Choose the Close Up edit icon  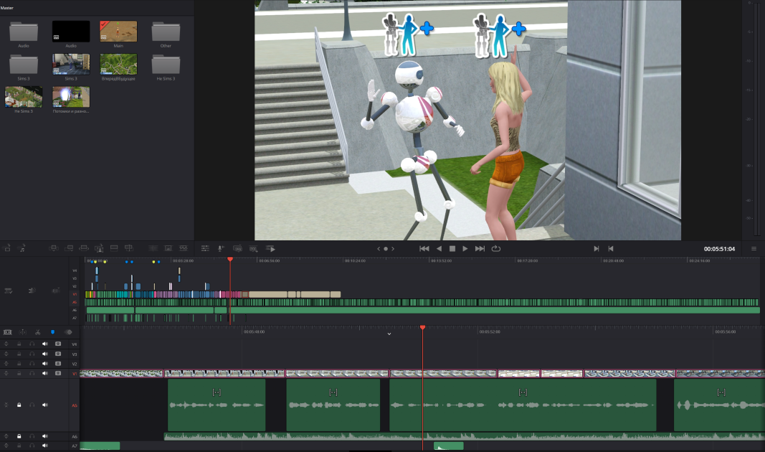click(x=99, y=248)
